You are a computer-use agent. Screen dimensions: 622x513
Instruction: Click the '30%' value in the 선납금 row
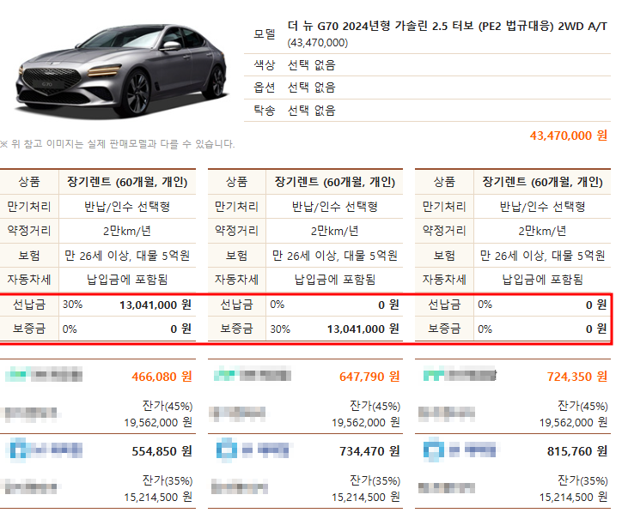click(72, 305)
